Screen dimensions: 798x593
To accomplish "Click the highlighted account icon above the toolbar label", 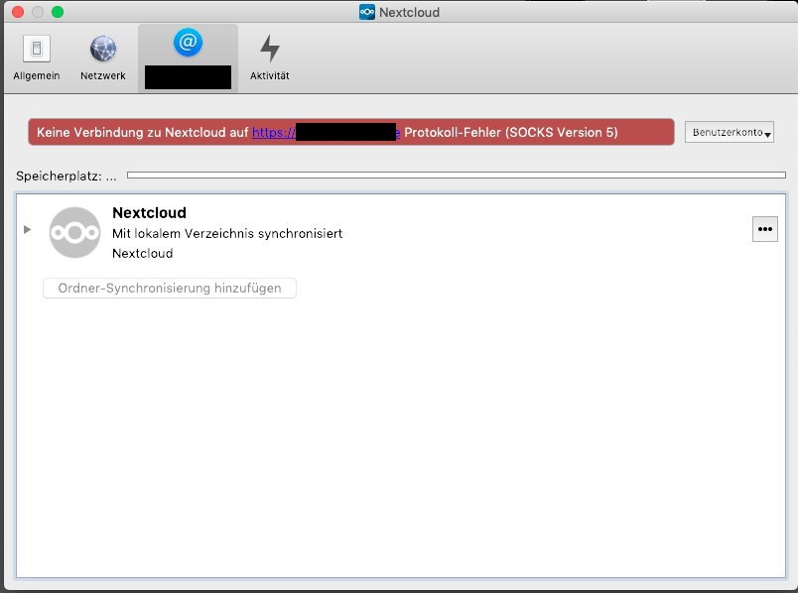I will coord(188,45).
